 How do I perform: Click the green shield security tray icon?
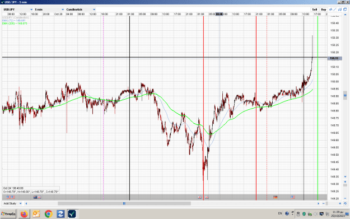(x=304, y=214)
